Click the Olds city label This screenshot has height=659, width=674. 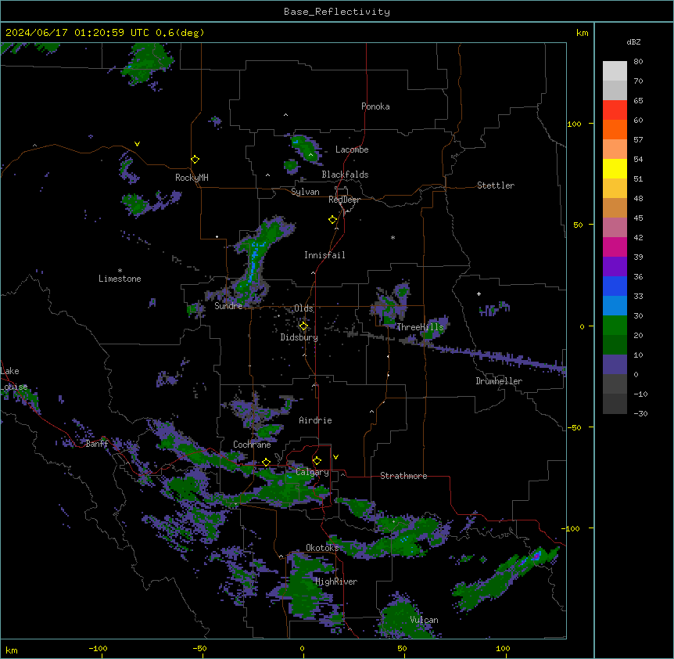coord(303,308)
